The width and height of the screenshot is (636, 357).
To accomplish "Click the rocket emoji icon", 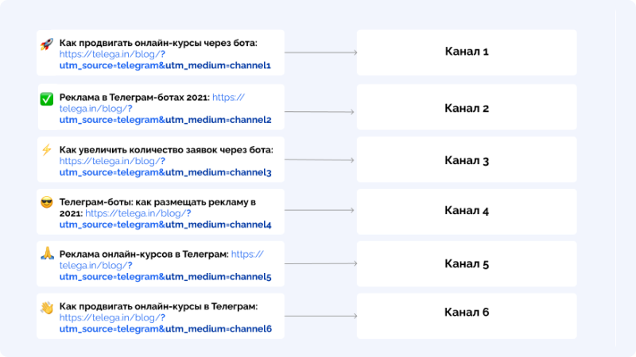I will tap(47, 44).
